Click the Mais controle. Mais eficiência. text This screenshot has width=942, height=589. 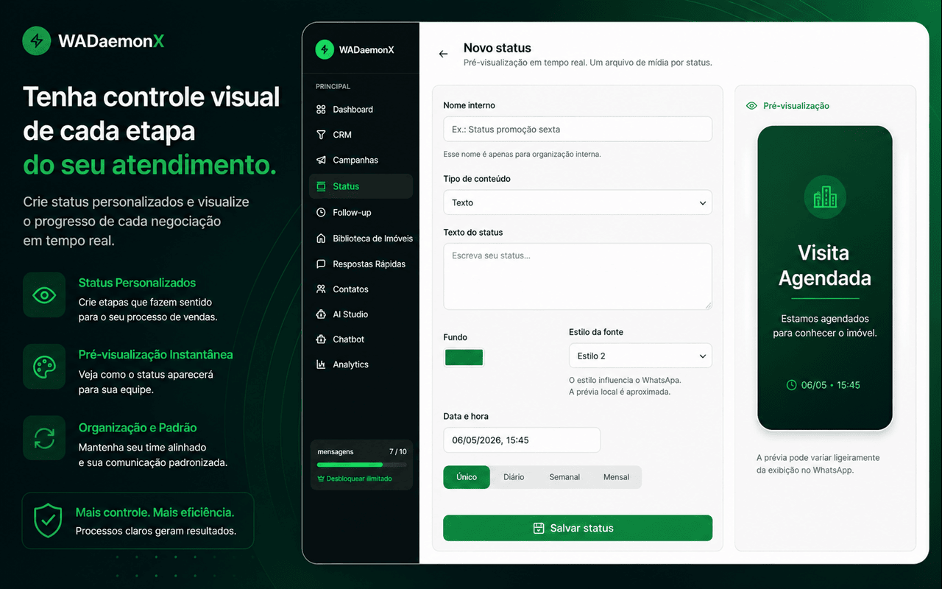pyautogui.click(x=155, y=512)
